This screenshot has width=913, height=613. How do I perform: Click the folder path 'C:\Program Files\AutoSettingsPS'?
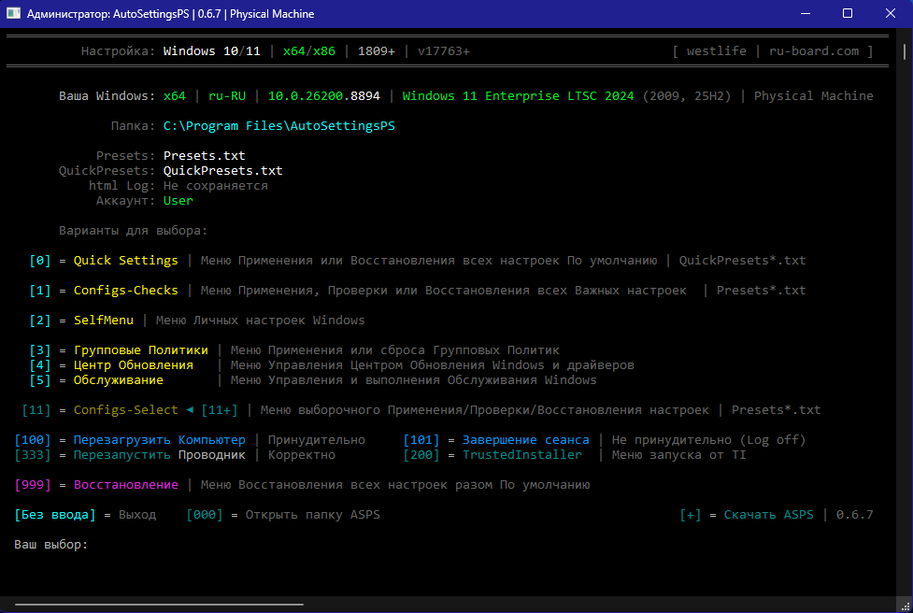point(278,126)
